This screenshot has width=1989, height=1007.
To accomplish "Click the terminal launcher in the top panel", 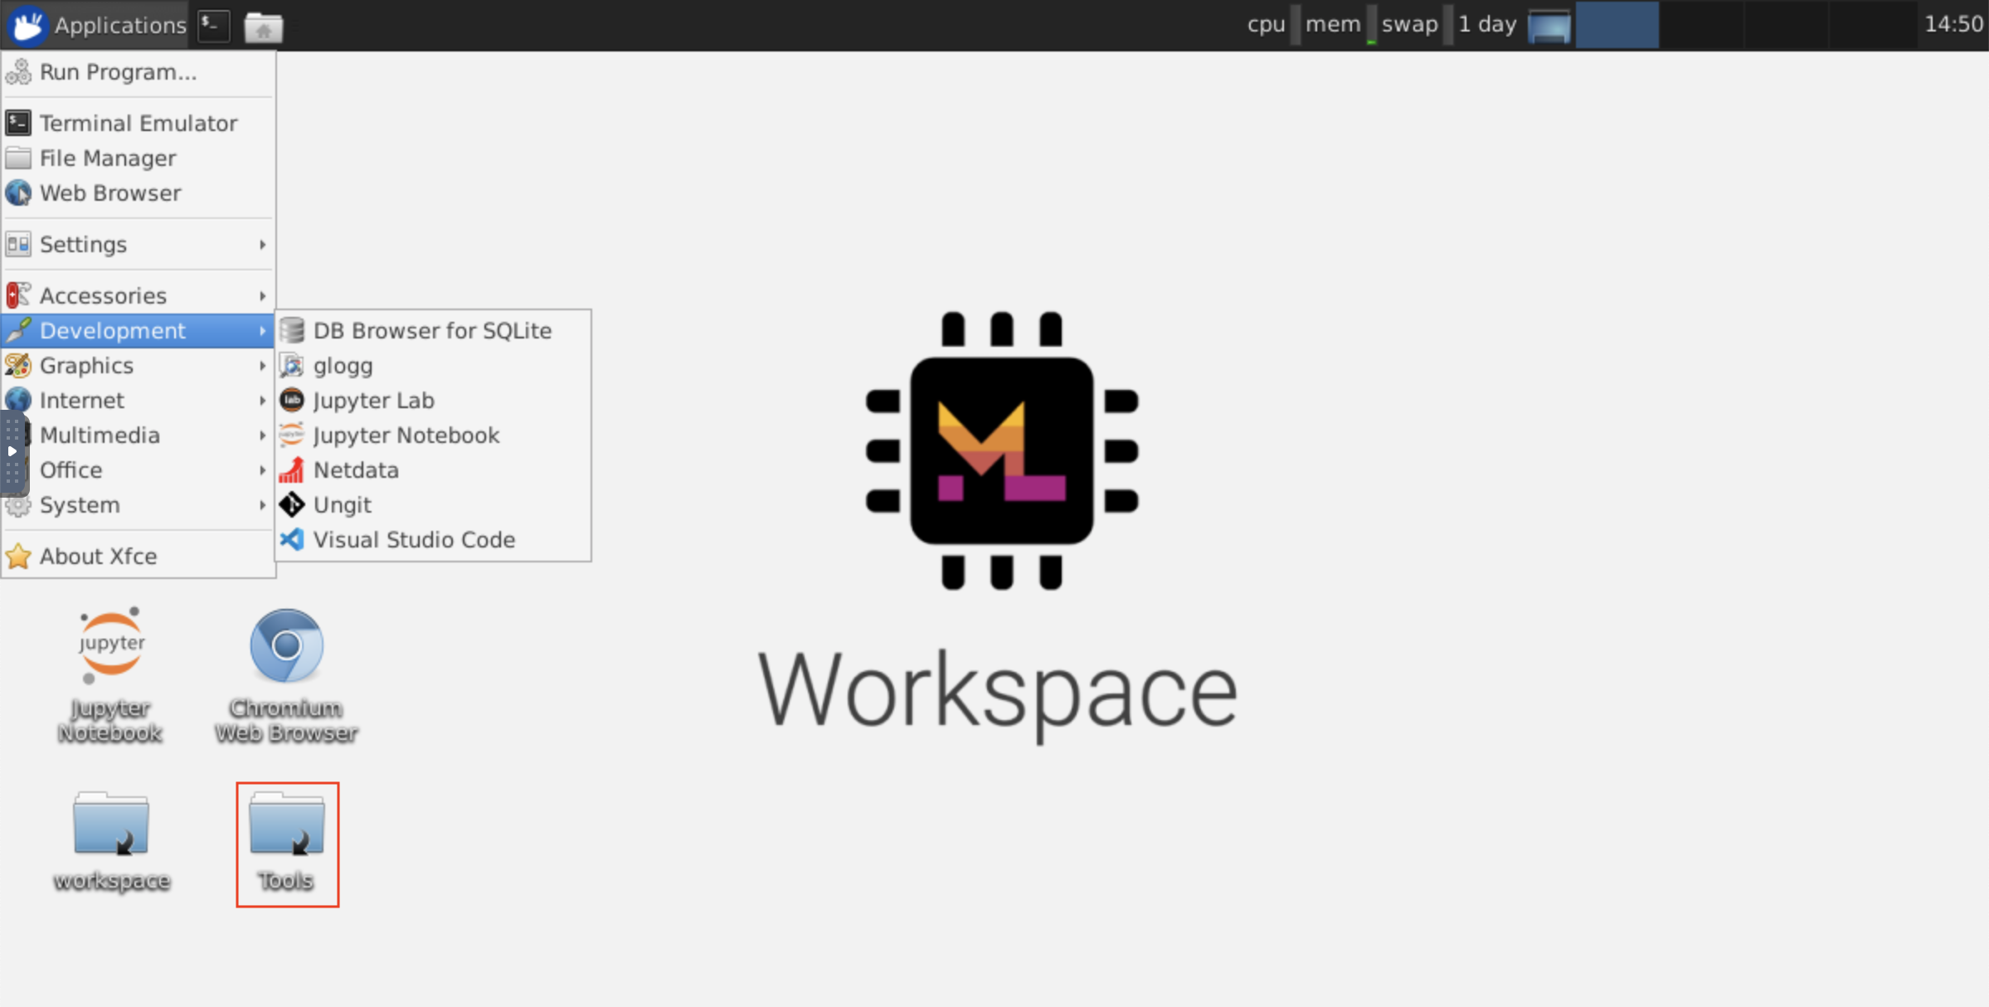I will [214, 26].
